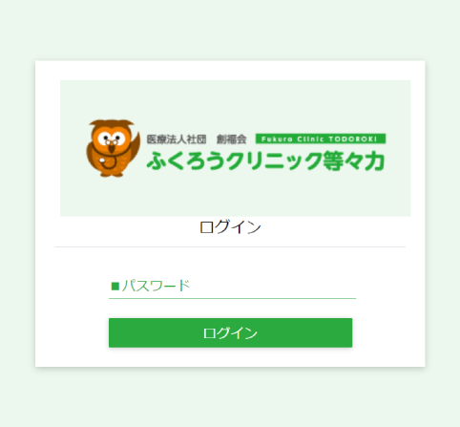Viewport: 460px width, 427px height.
Task: Click the owl's glasses and eyes
Action: pos(112,139)
